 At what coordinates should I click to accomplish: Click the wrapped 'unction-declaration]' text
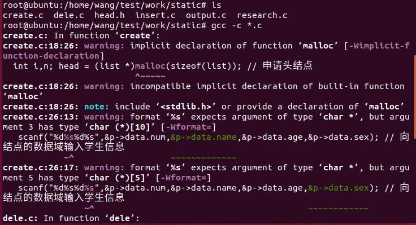pos(54,56)
